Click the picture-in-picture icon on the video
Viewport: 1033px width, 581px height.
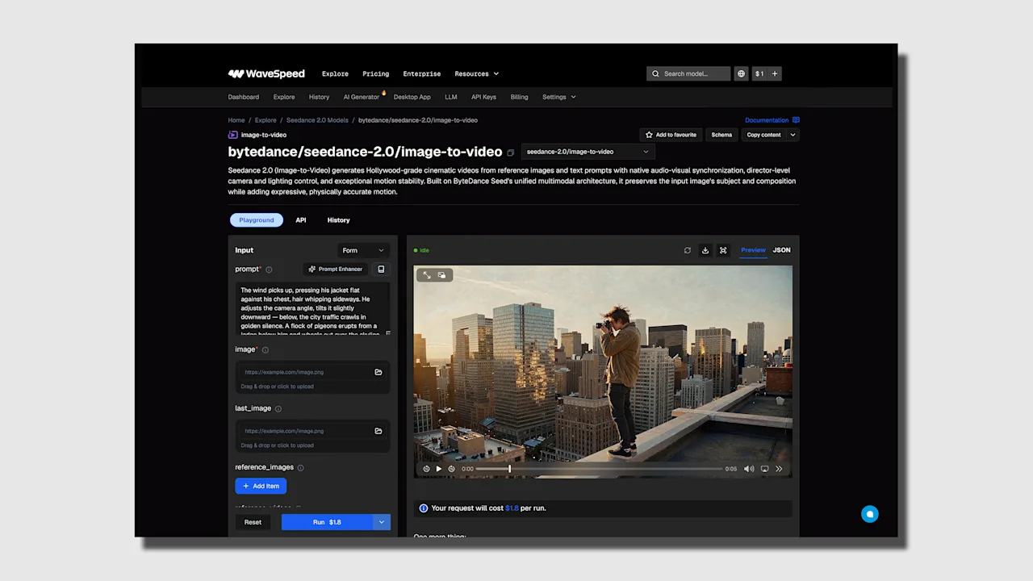coord(441,275)
